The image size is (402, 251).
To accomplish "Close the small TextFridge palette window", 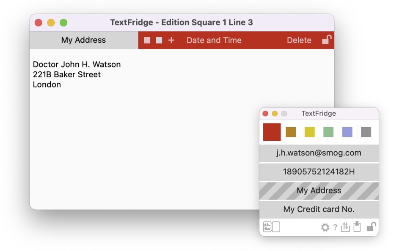I will [265, 114].
